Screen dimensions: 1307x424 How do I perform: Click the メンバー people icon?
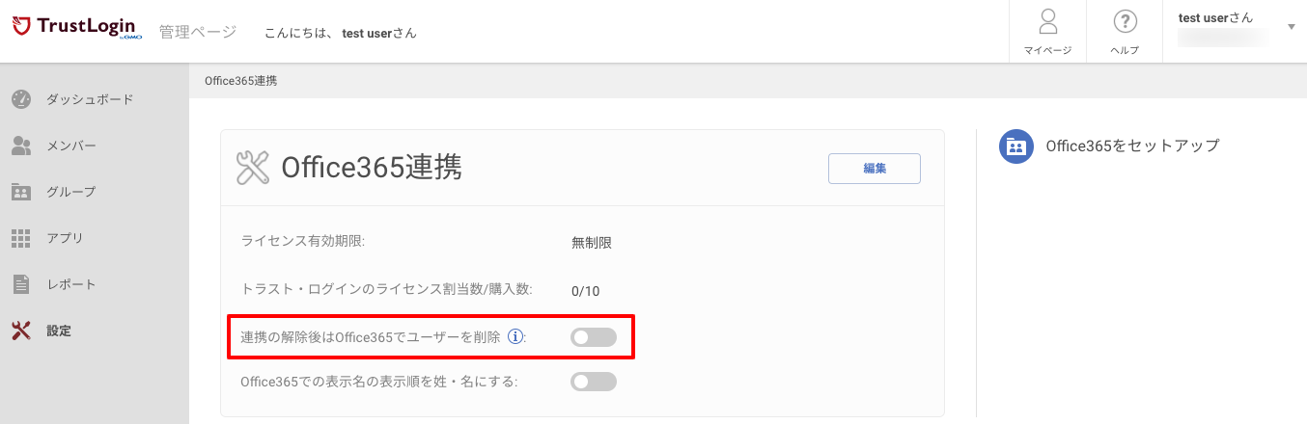pyautogui.click(x=21, y=146)
